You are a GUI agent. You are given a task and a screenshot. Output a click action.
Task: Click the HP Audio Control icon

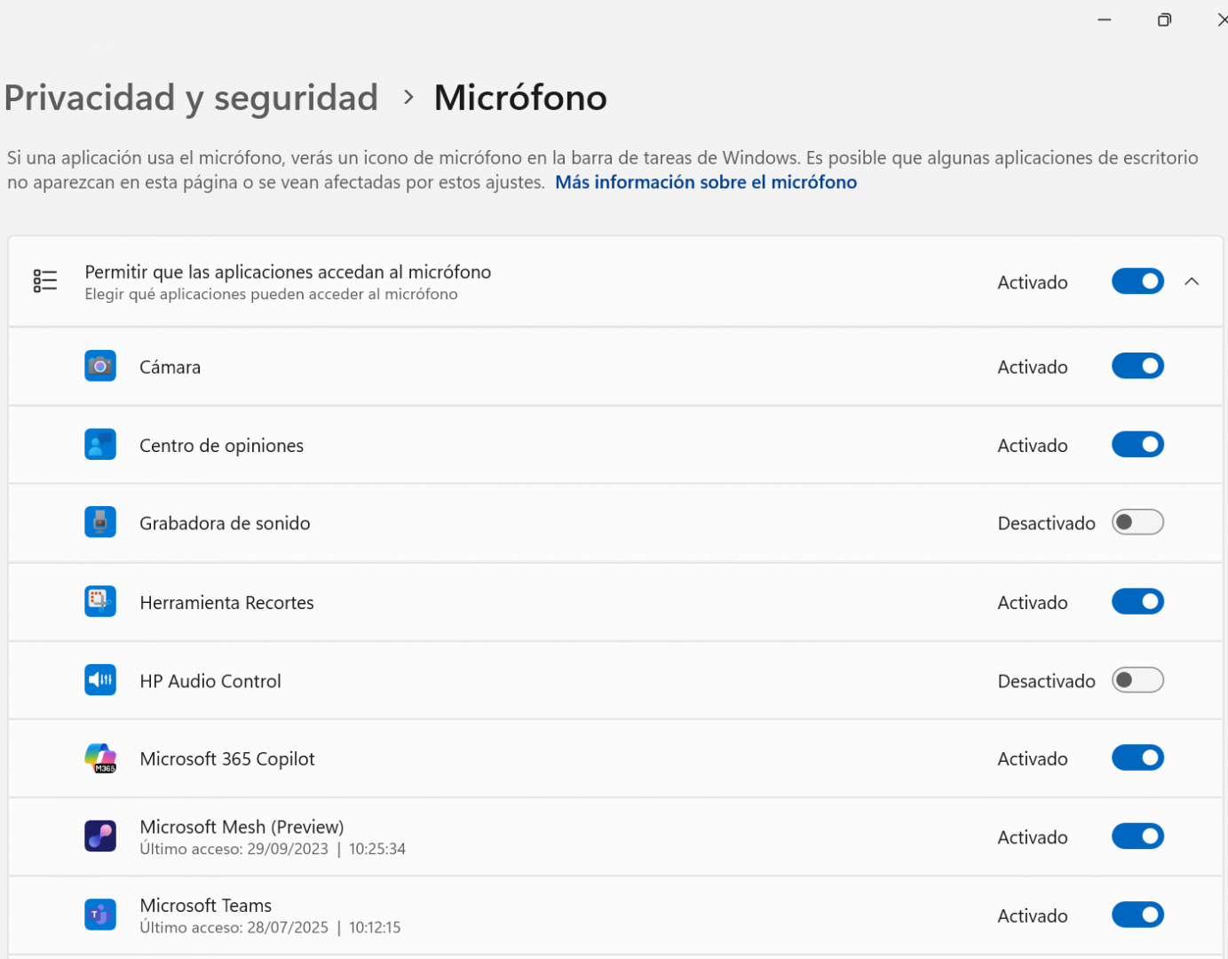pos(100,680)
